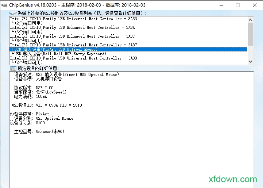Click the ports-available row under controller 3A3A

[27, 32]
